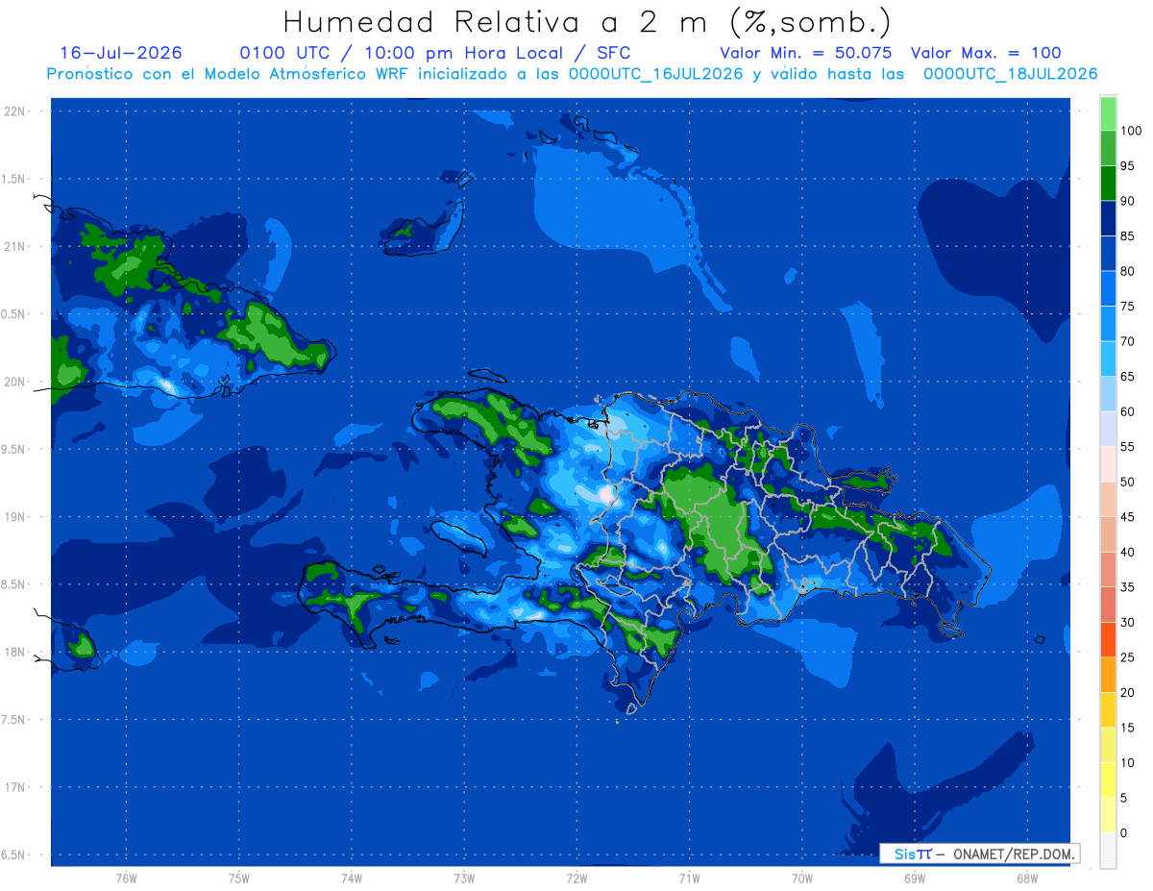Click the sky blue 65–70 legend band
Viewport: 1153px width, 891px height.
(1108, 359)
